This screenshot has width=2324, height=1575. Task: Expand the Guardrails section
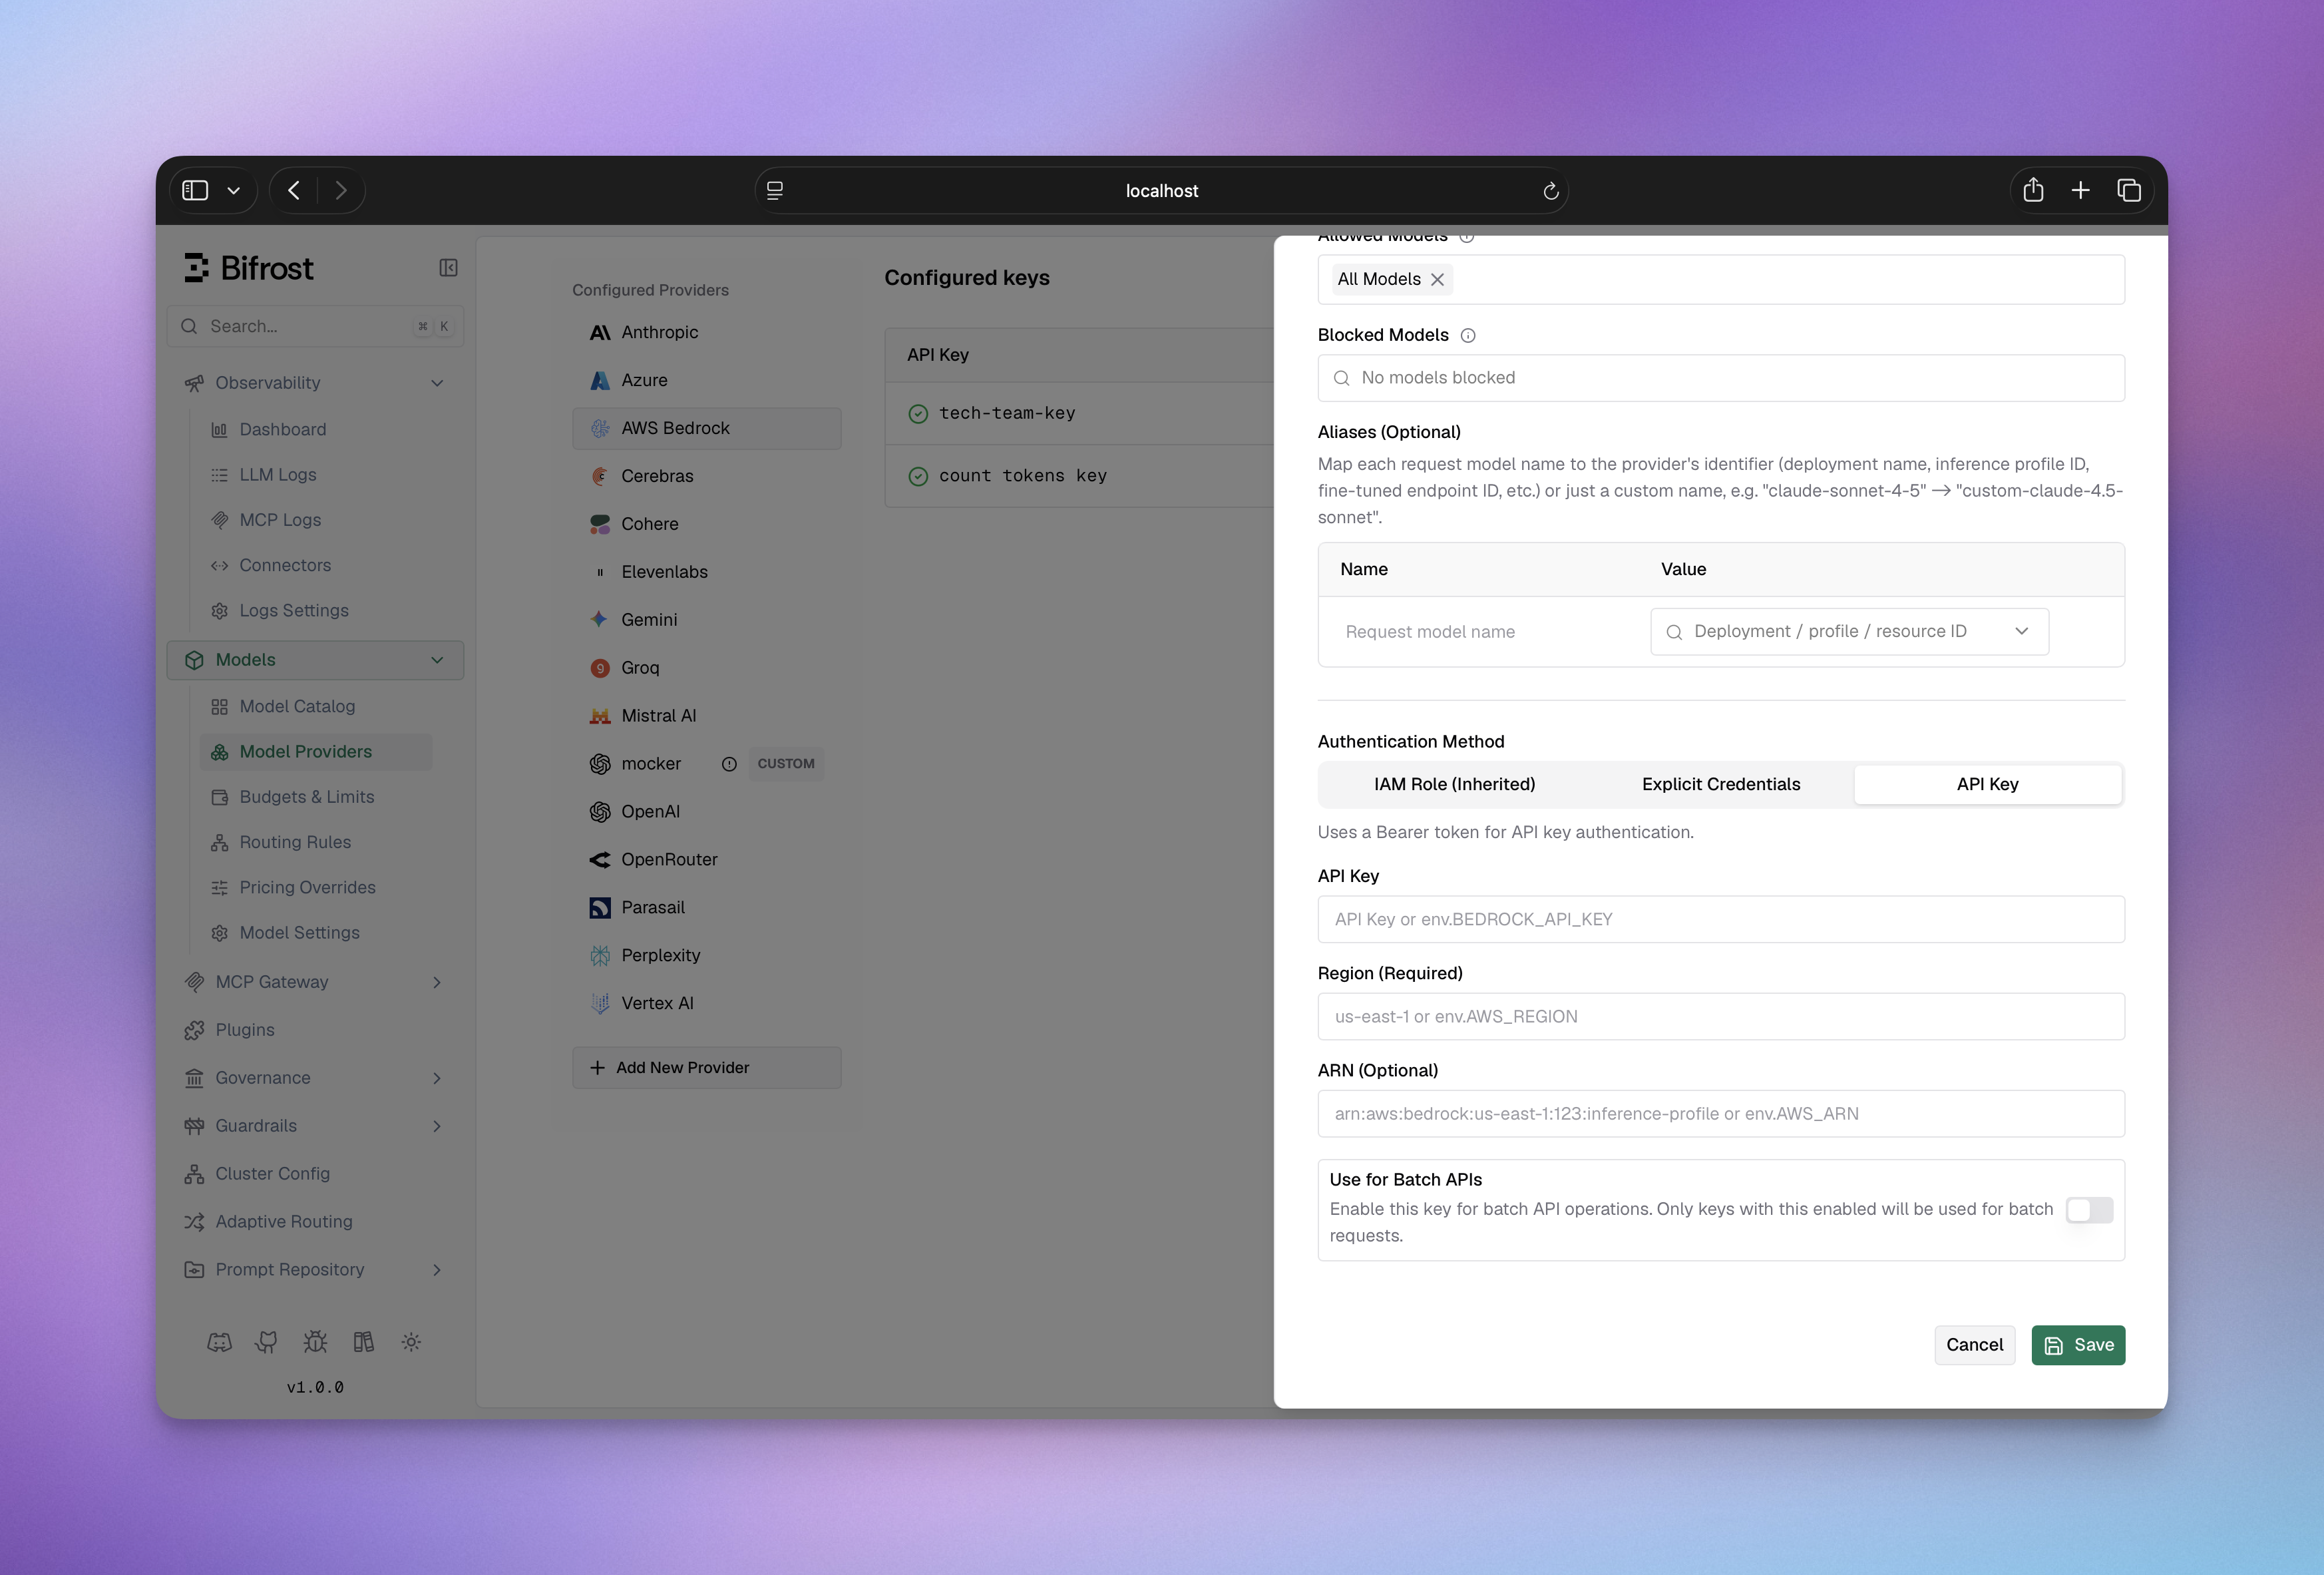pyautogui.click(x=437, y=1126)
